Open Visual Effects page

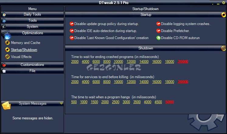coord(21,56)
